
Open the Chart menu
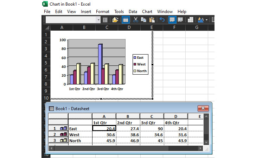[147, 11]
